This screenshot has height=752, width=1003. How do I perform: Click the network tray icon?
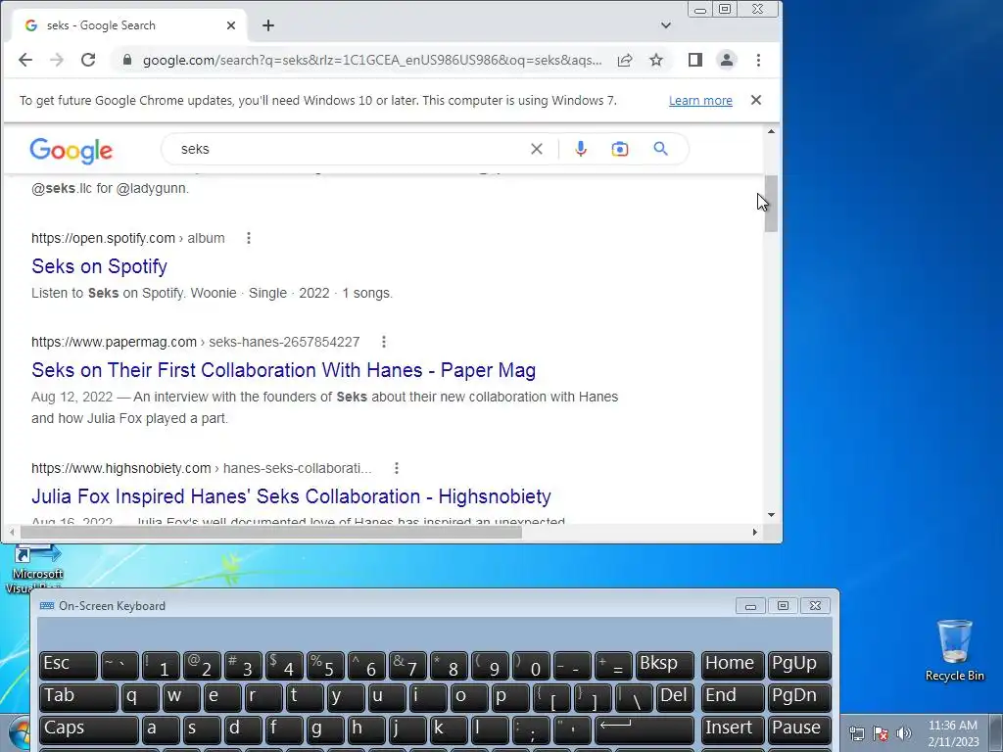pyautogui.click(x=857, y=733)
